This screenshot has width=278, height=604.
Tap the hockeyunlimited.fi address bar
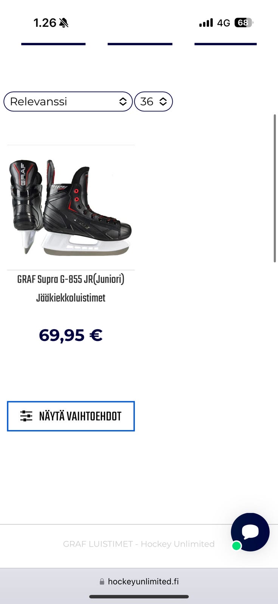pos(139,582)
